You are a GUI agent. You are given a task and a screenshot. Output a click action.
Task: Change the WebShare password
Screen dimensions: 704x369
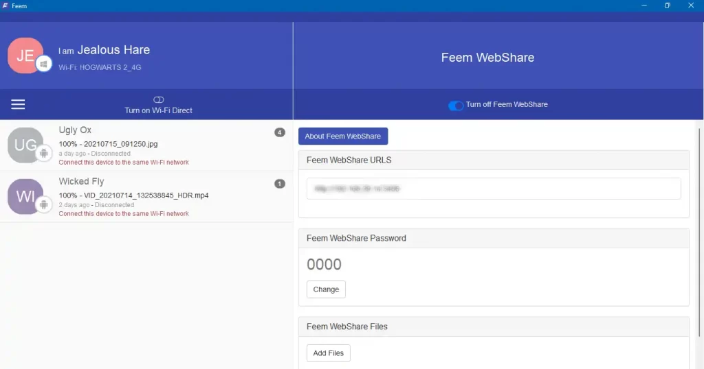pos(326,289)
